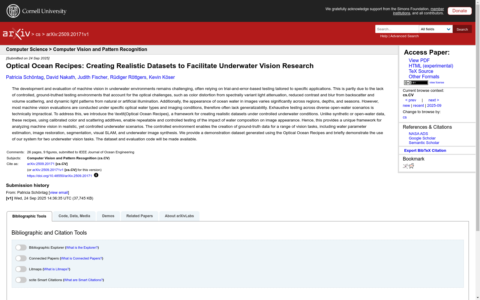Click cs under Change to browse by
This screenshot has height=300, width=480.
click(x=405, y=117)
